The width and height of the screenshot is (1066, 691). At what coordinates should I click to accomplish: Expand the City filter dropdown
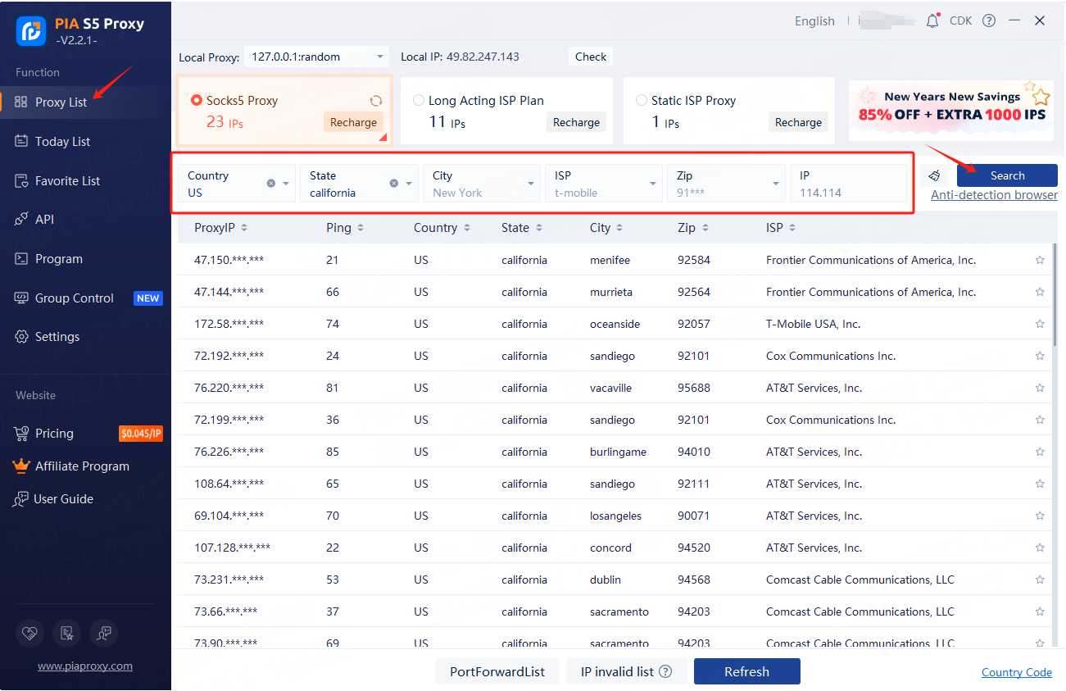pyautogui.click(x=530, y=184)
